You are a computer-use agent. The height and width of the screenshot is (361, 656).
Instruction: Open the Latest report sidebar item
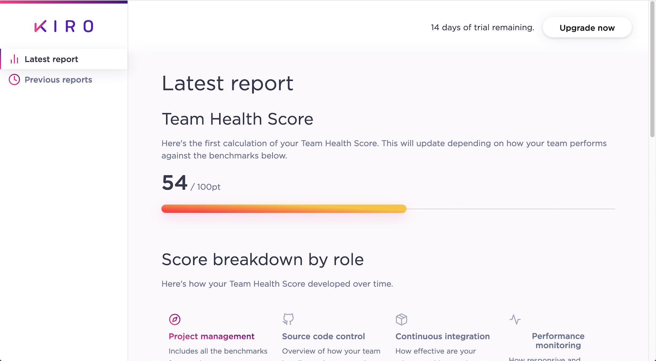[x=51, y=59]
